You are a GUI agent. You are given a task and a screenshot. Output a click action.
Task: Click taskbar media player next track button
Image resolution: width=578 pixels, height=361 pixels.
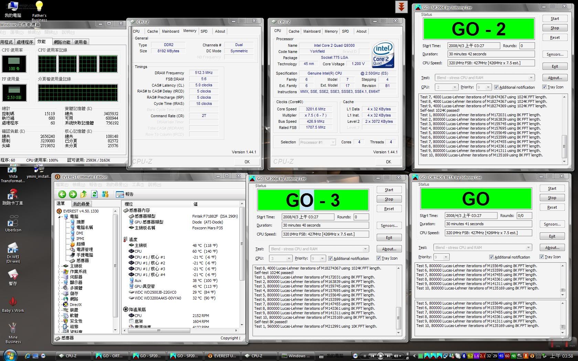click(x=388, y=356)
